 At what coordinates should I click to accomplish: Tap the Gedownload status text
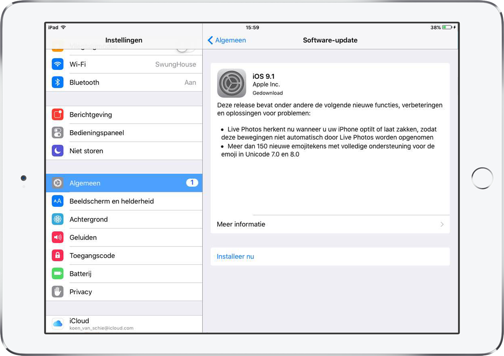pos(268,93)
